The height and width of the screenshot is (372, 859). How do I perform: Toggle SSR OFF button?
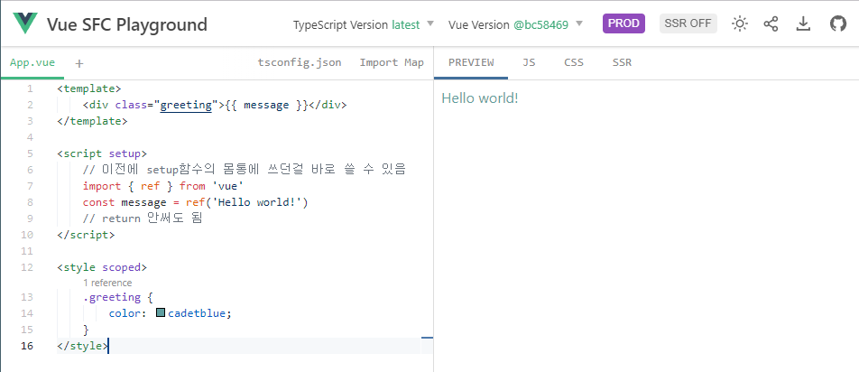(688, 23)
